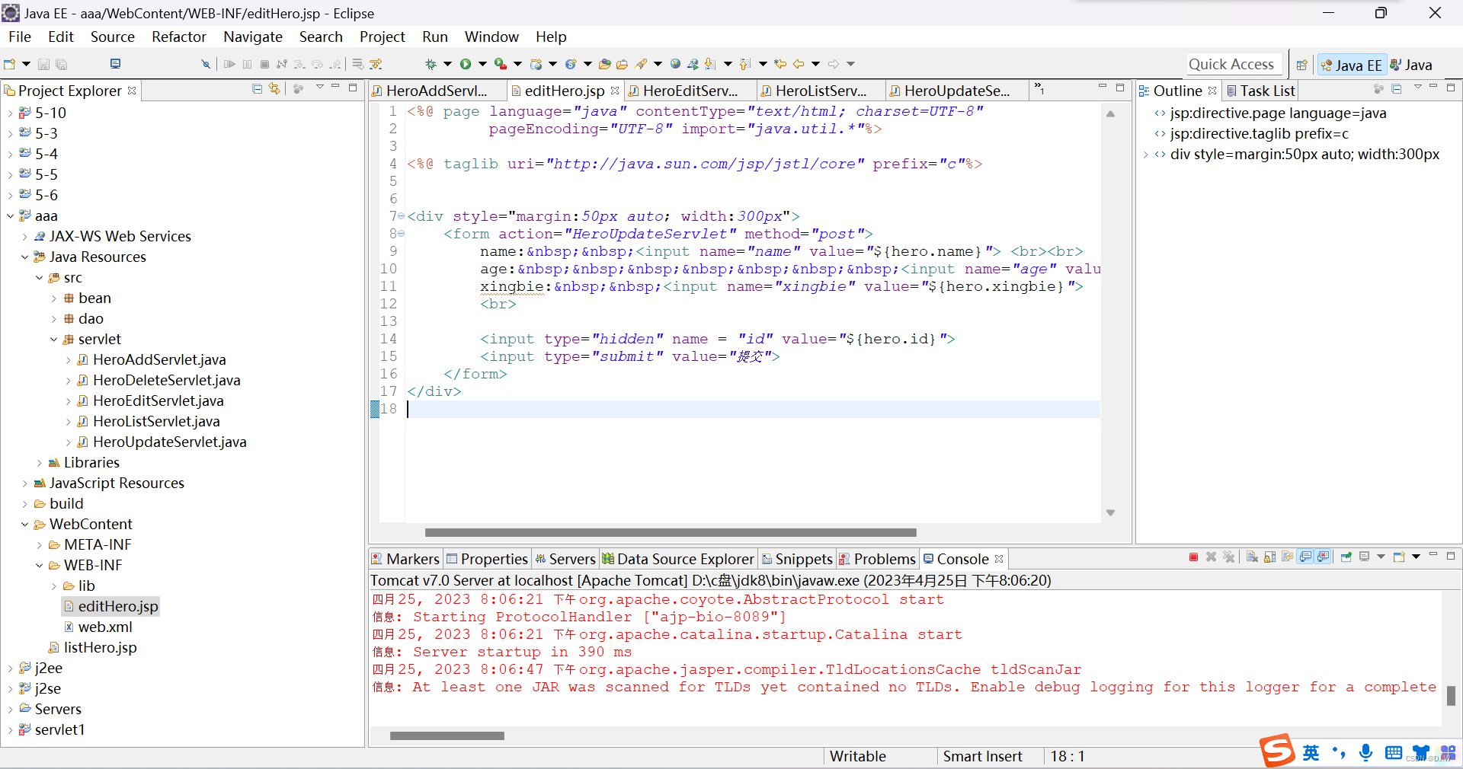Open the Refactor menu
1463x769 pixels.
(x=178, y=37)
